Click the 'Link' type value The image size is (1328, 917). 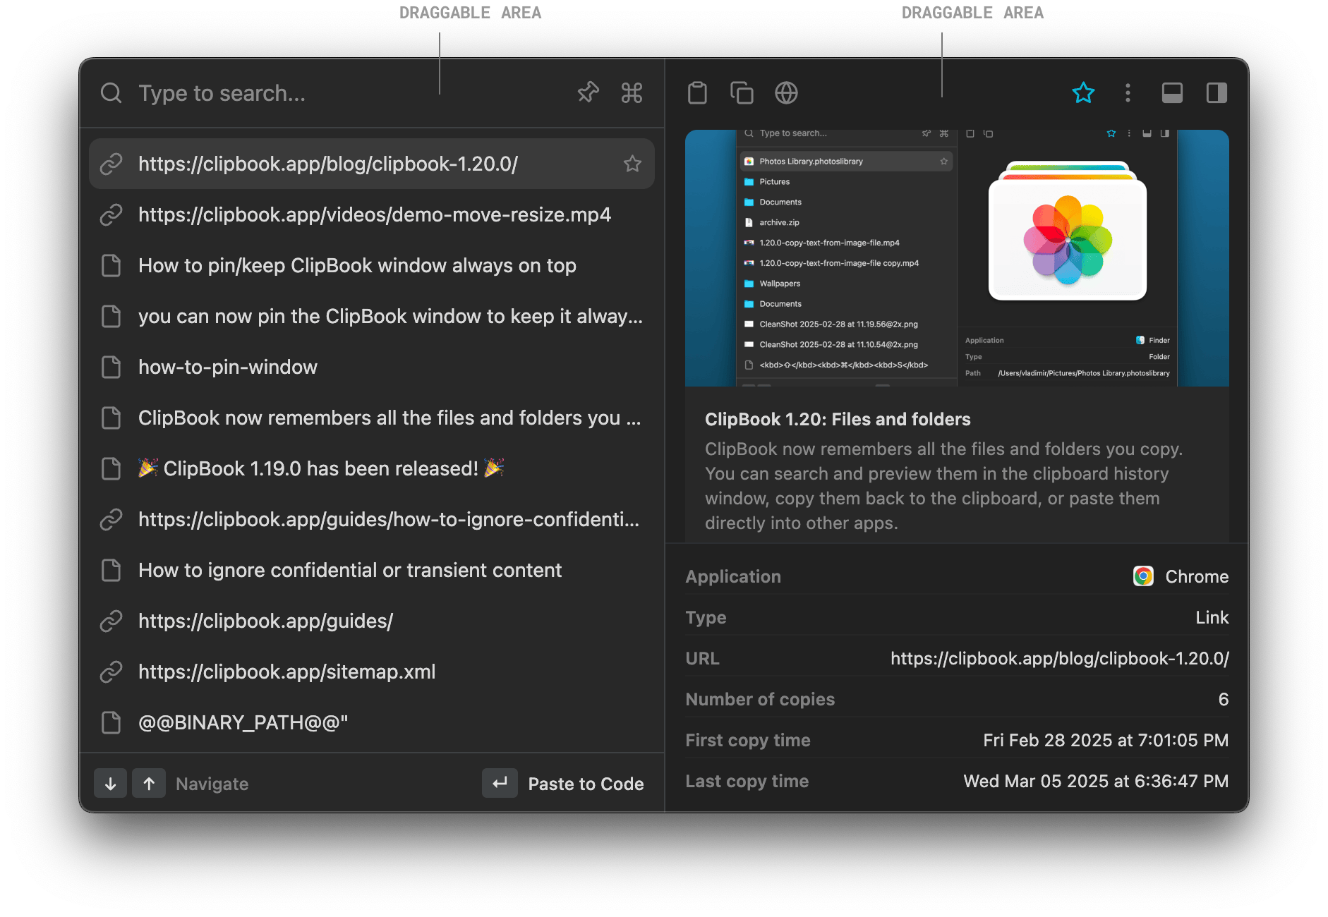pyautogui.click(x=1212, y=617)
